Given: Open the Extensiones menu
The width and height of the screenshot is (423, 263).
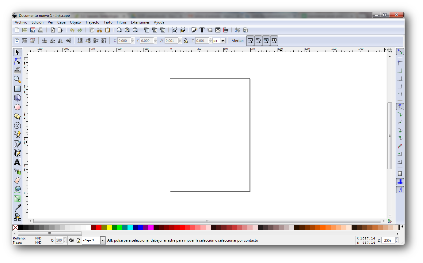Looking at the screenshot, I should (x=140, y=22).
